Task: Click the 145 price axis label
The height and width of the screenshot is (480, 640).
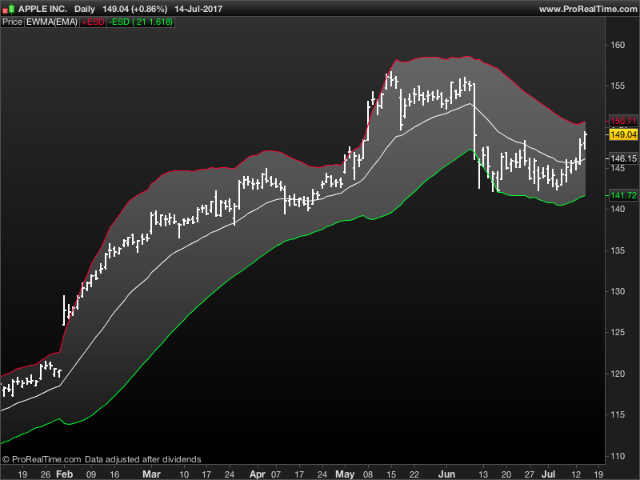Action: click(618, 168)
